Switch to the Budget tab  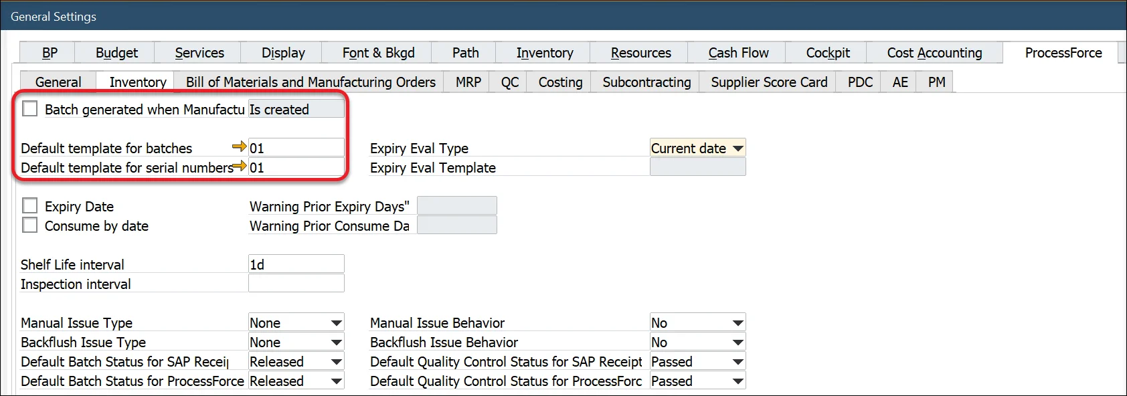tap(115, 53)
